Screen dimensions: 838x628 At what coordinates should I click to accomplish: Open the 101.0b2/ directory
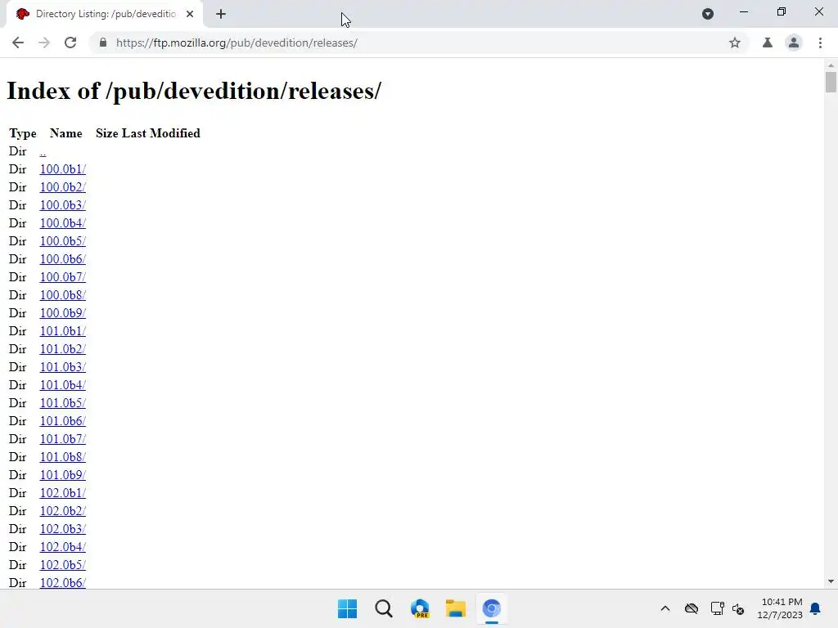(62, 349)
